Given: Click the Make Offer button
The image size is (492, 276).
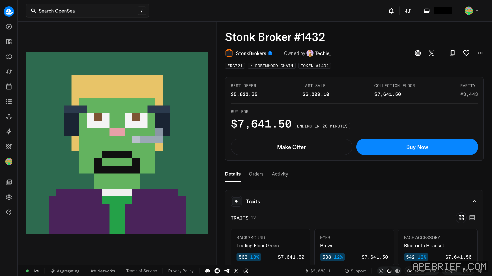Looking at the screenshot, I should point(291,147).
